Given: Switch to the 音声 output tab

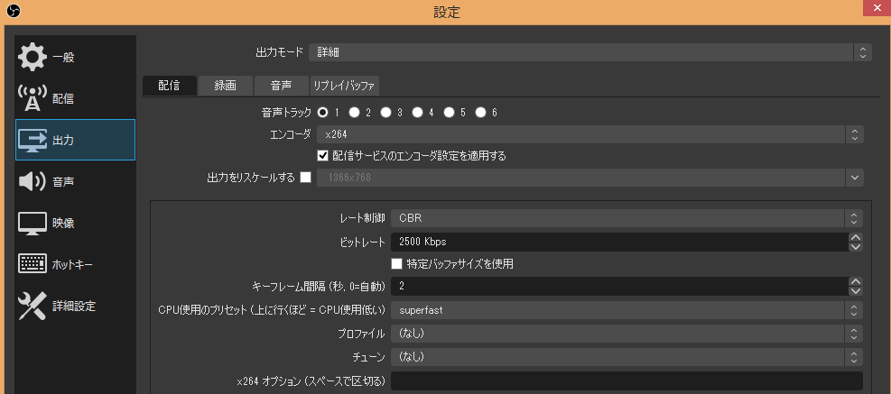Looking at the screenshot, I should click(282, 86).
